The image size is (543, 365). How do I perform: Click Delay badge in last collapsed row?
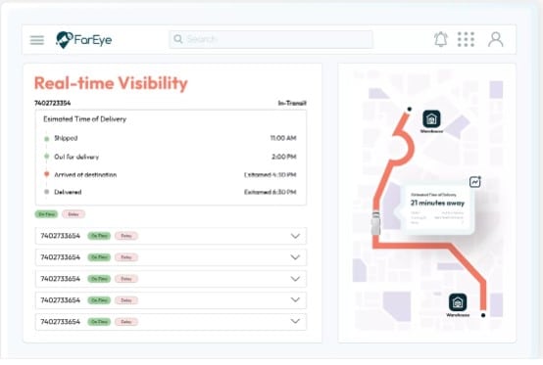[126, 322]
